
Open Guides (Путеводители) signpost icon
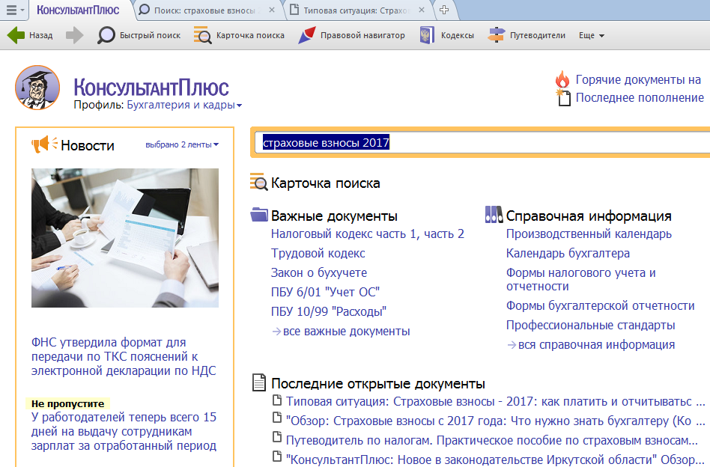[x=496, y=35]
